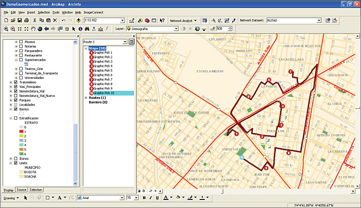Open the ImageConnect menu

click(94, 13)
